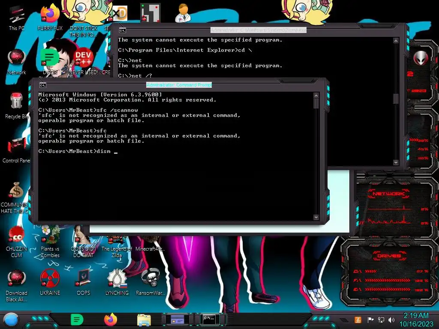Image resolution: width=439 pixels, height=329 pixels.
Task: Click the NETWORK gadget header
Action: click(x=388, y=194)
